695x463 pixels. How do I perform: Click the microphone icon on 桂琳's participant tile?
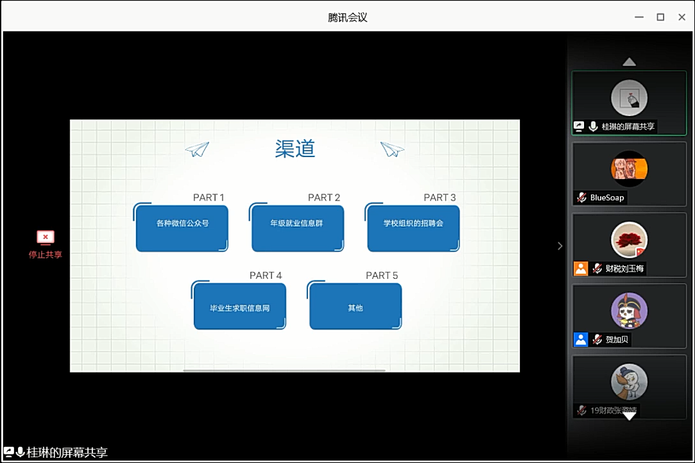click(594, 127)
